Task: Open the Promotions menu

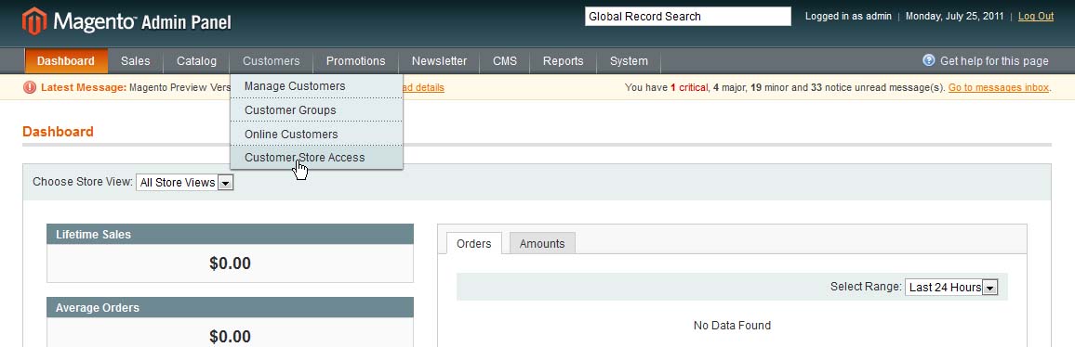Action: pos(356,61)
